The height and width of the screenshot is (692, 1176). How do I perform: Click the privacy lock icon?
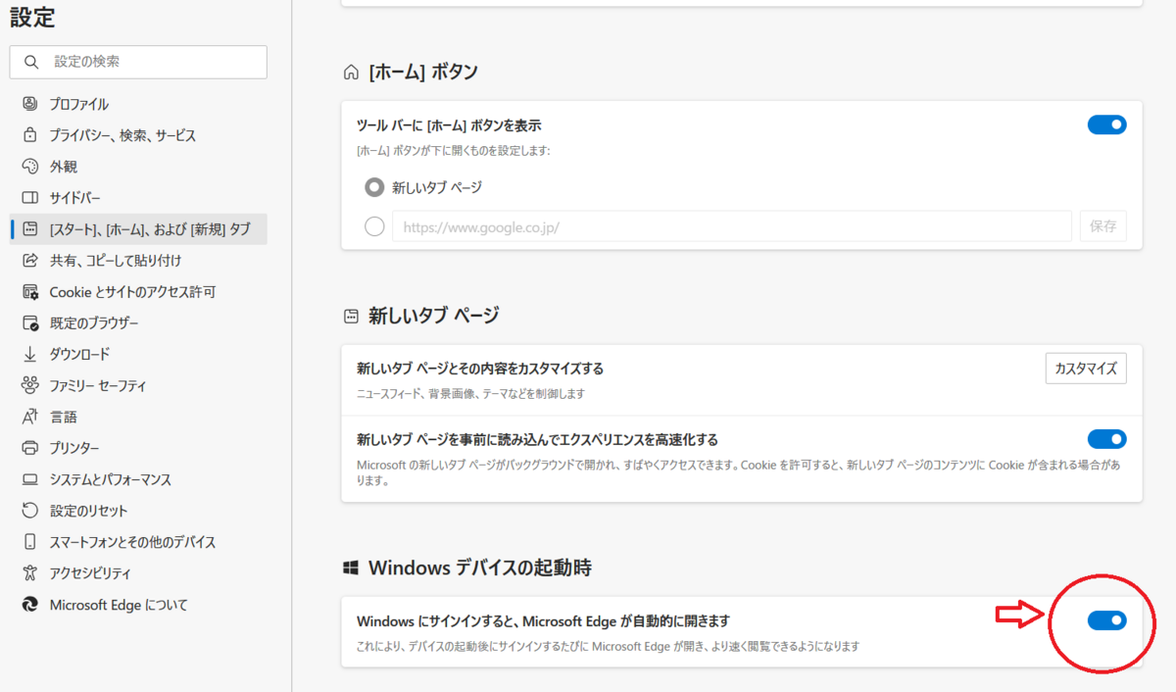point(30,135)
